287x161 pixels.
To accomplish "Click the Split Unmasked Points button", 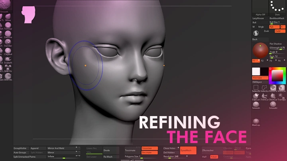I will pyautogui.click(x=29, y=157).
